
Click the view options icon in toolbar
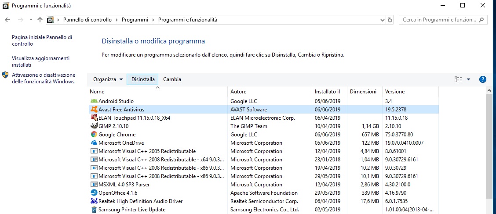458,79
